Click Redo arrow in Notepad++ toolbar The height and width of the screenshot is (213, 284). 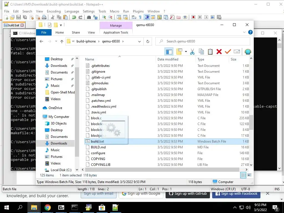click(80, 17)
